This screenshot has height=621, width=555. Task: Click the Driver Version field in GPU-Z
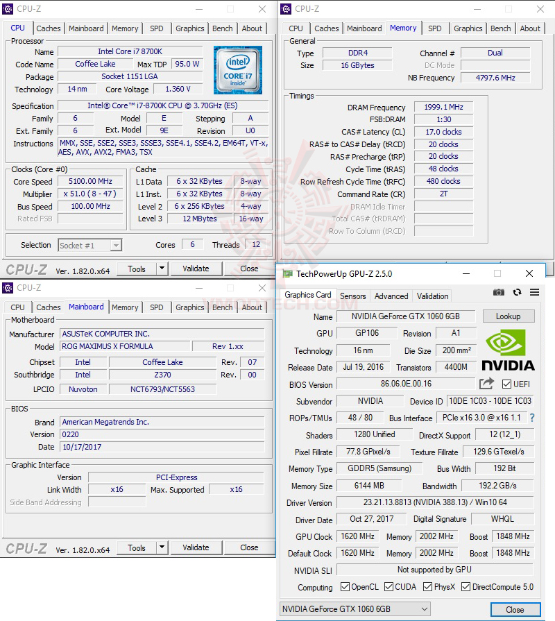(x=435, y=502)
